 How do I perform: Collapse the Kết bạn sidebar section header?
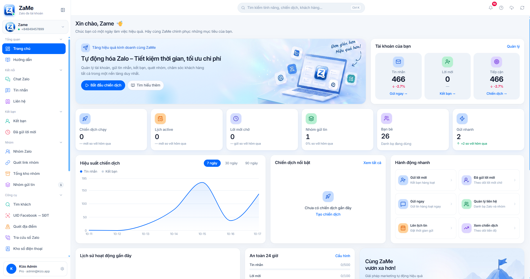coord(34,112)
